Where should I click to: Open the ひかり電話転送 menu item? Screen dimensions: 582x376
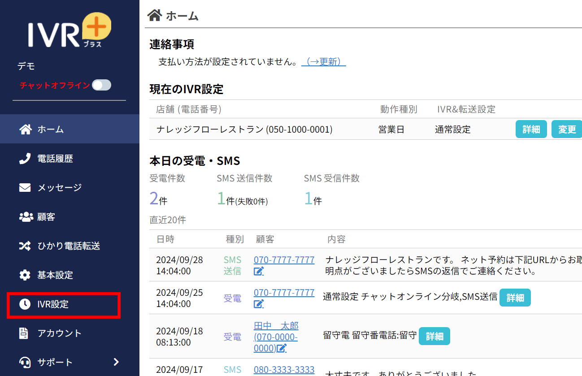click(69, 246)
